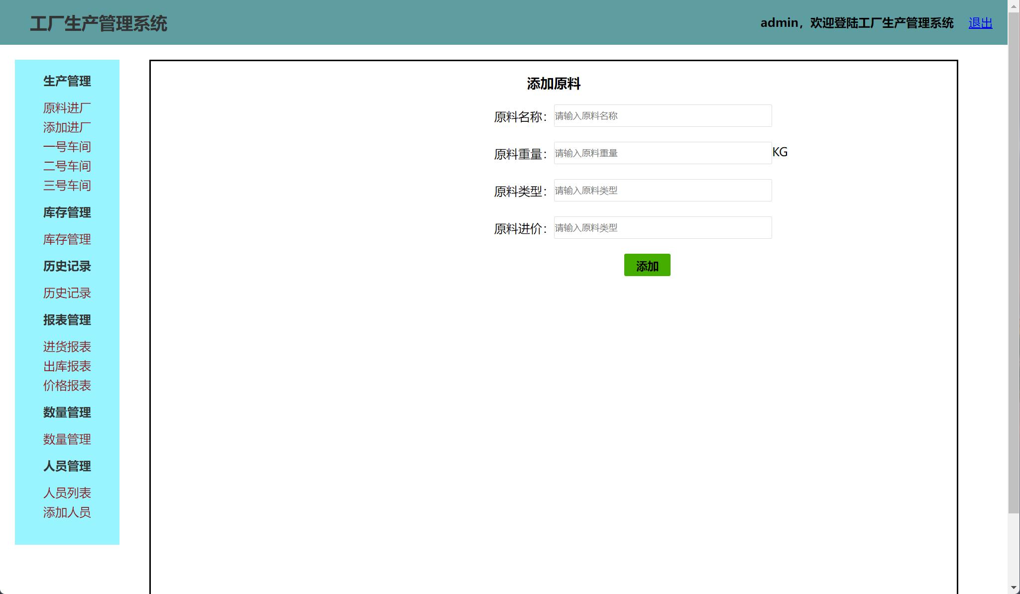Open the 进货报表 report
1020x594 pixels.
point(67,347)
